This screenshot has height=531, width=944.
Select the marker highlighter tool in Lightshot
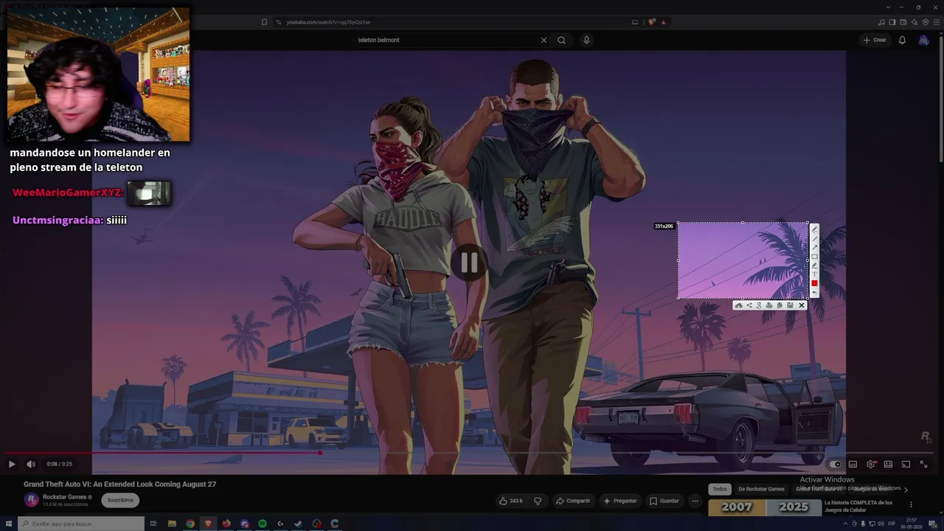[x=814, y=265]
